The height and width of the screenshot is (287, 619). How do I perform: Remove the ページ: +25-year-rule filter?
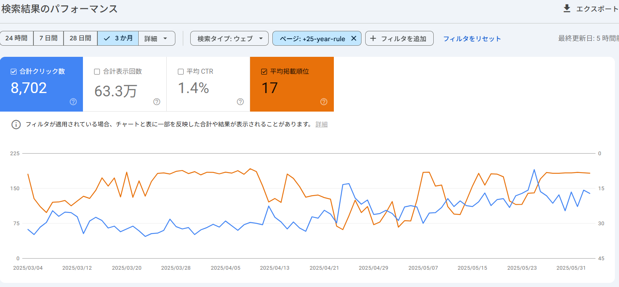tap(354, 38)
